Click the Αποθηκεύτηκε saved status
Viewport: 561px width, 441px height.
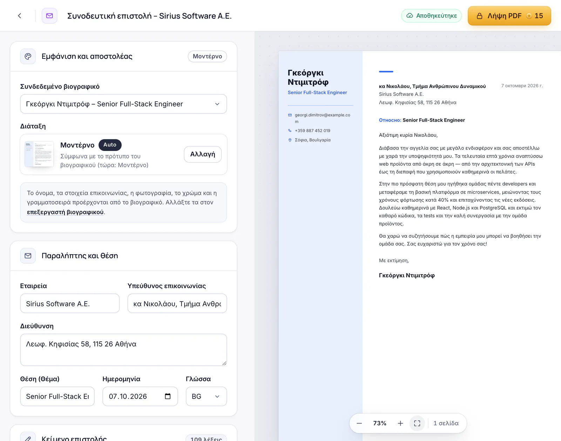(x=432, y=16)
